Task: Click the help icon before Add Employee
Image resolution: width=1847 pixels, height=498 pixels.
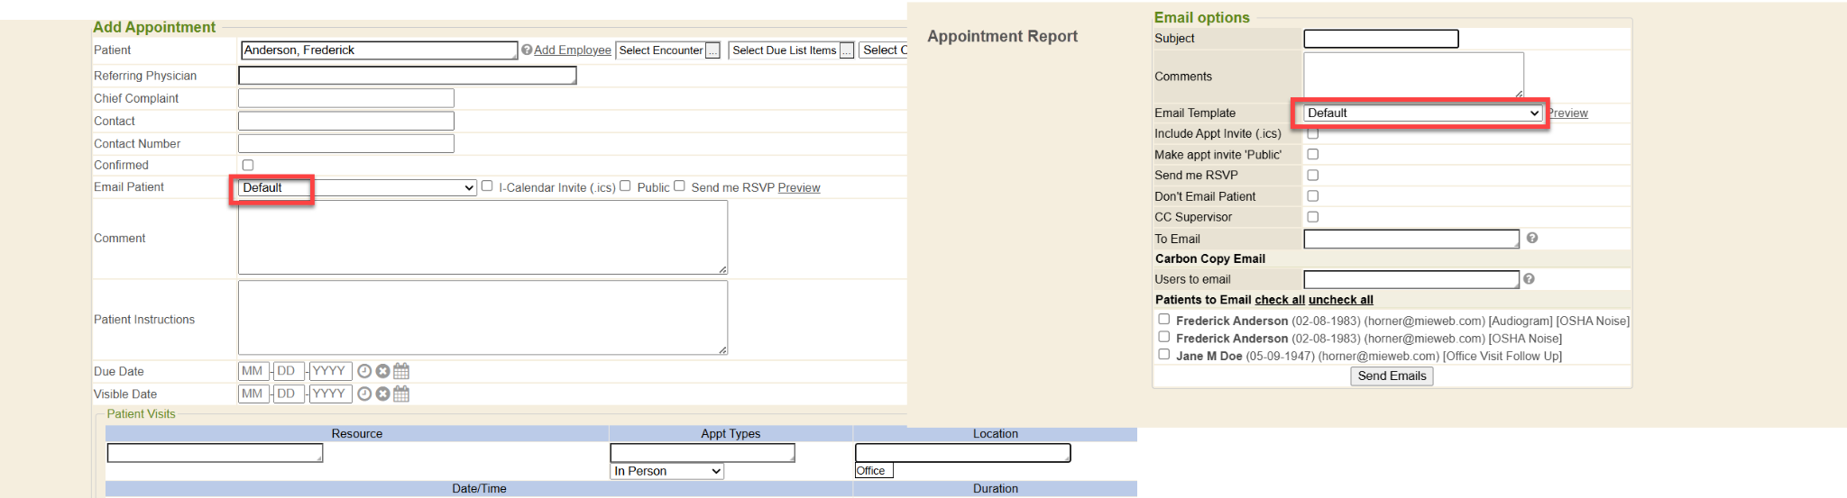Action: point(527,50)
